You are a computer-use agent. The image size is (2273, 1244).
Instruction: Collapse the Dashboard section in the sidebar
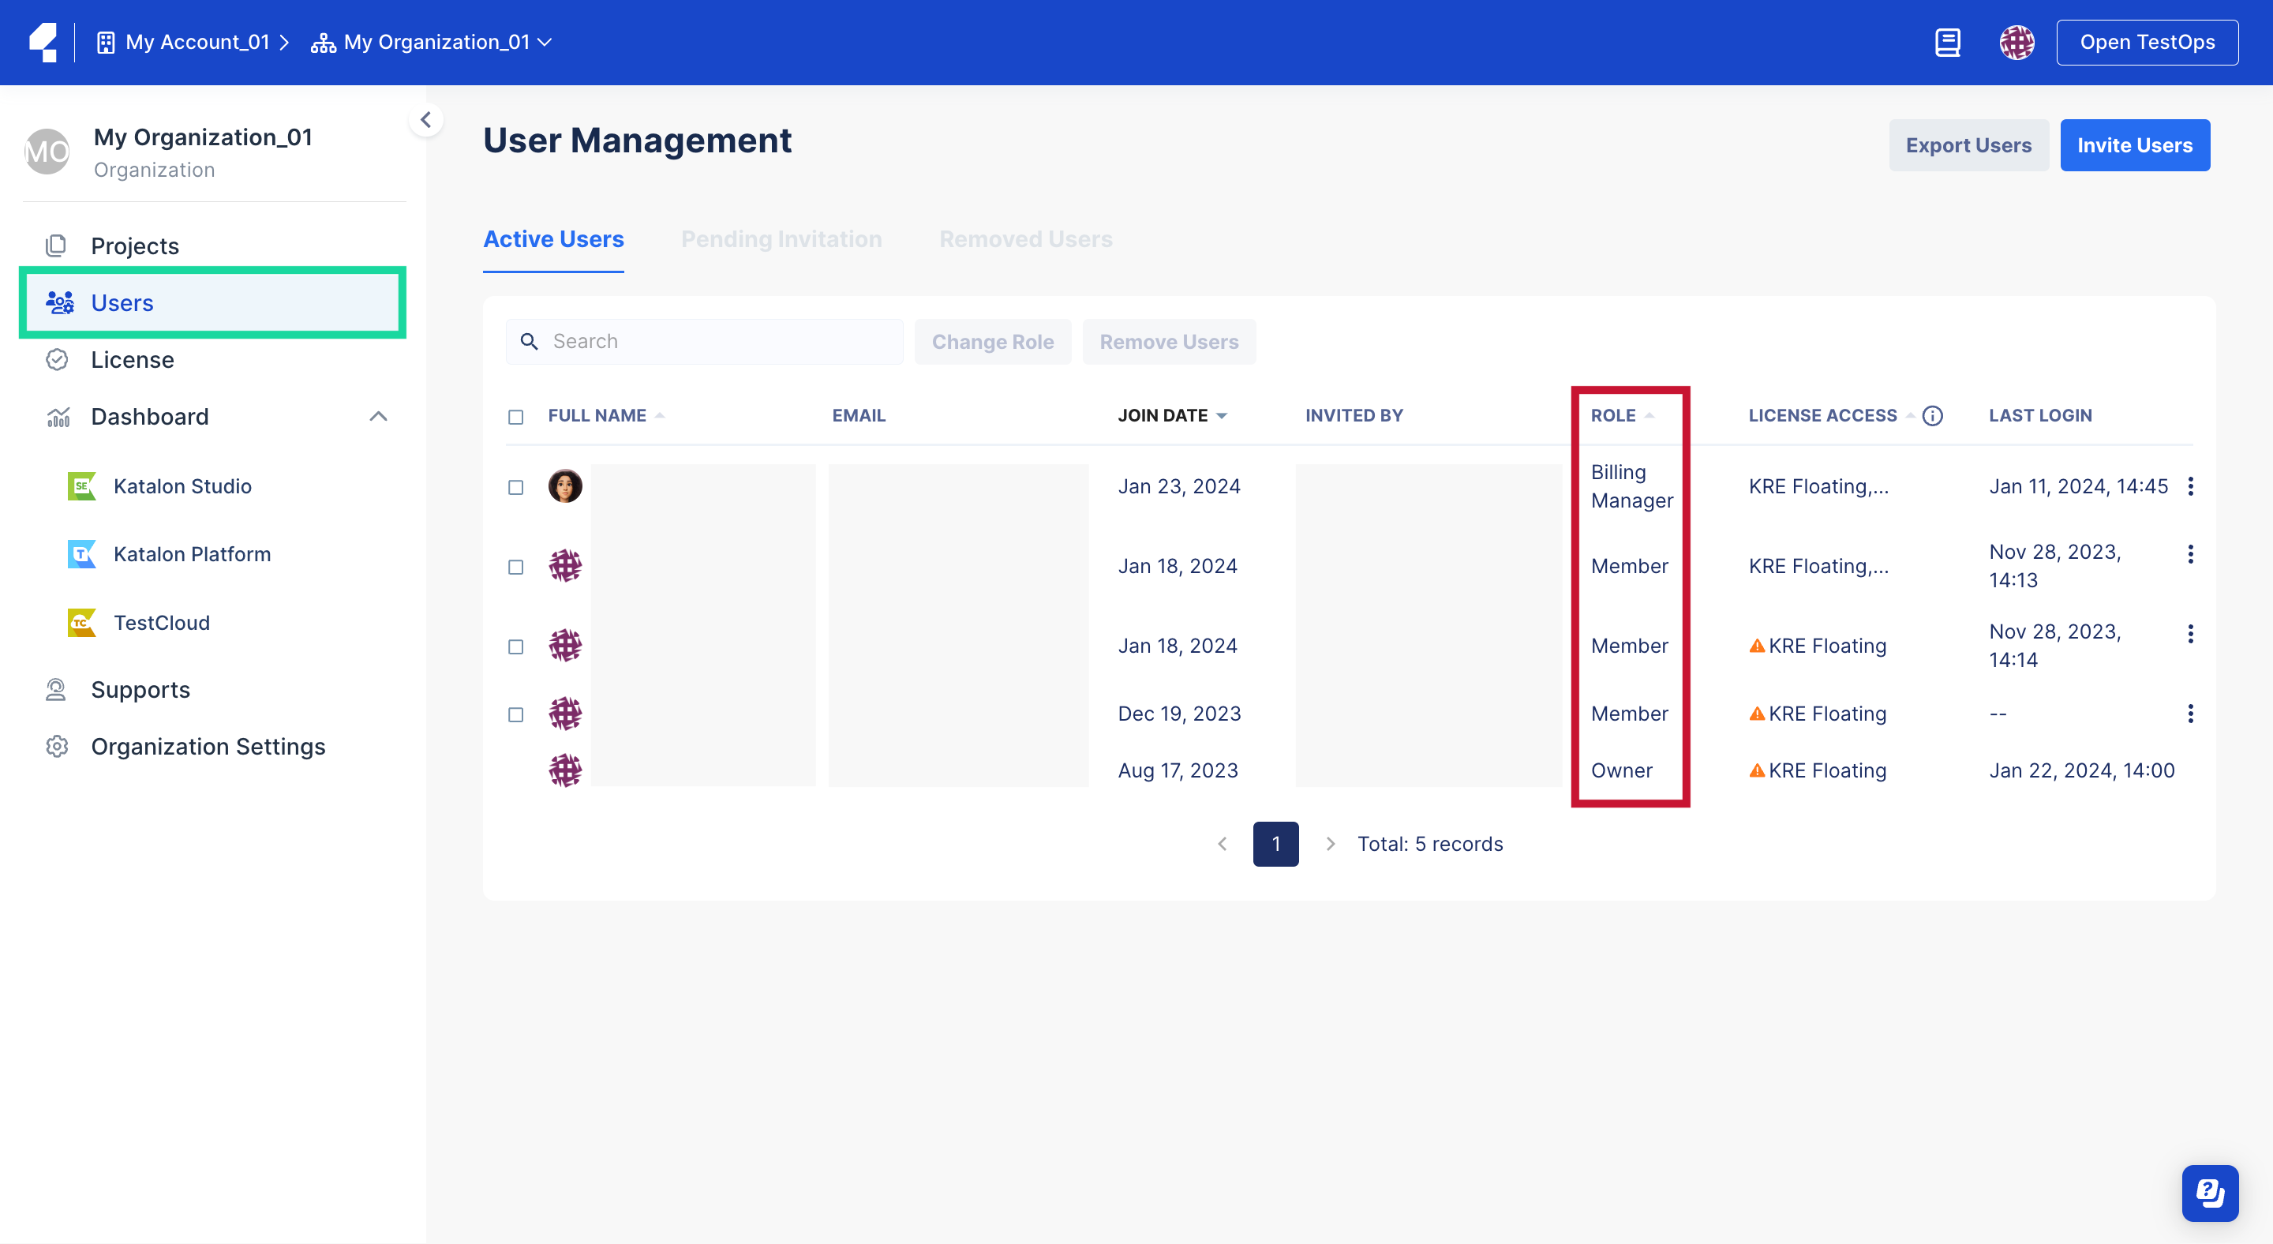pos(378,415)
